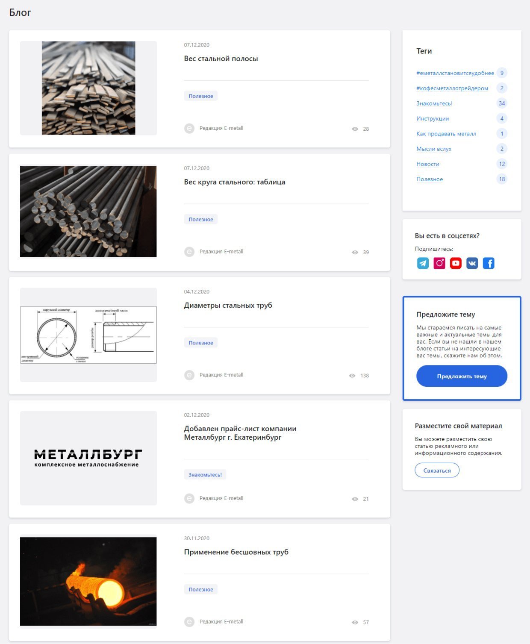530x644 pixels.
Task: Click the 'Связаться' button
Action: point(437,470)
